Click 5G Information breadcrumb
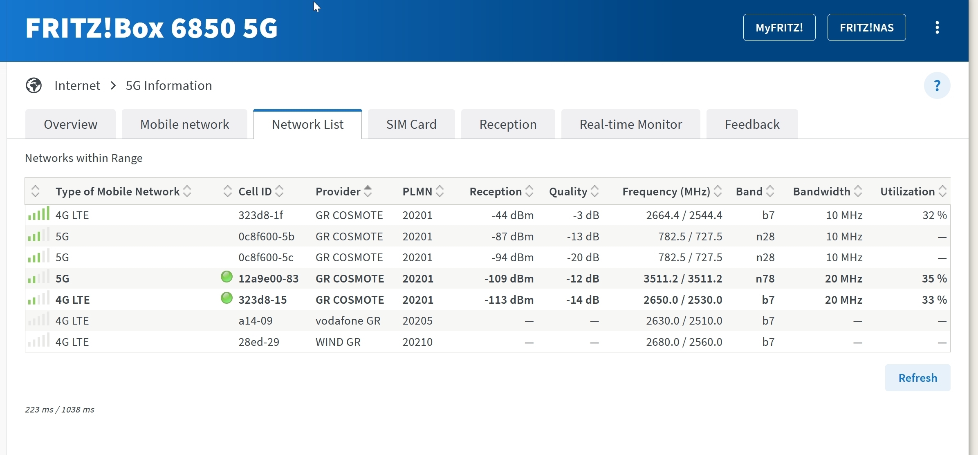Viewport: 978px width, 455px height. pos(168,85)
